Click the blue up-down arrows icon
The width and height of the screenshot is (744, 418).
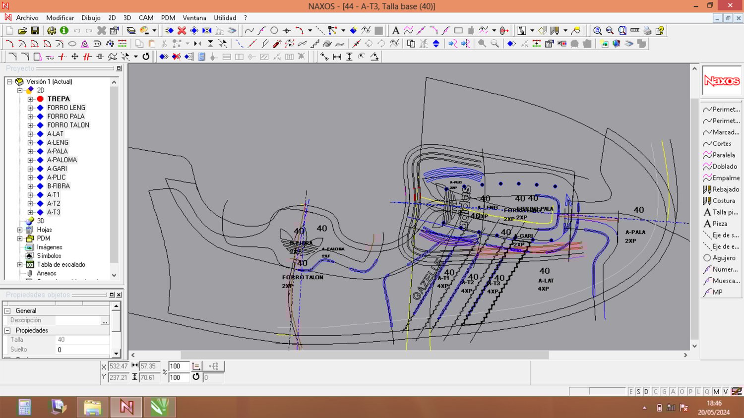436,44
